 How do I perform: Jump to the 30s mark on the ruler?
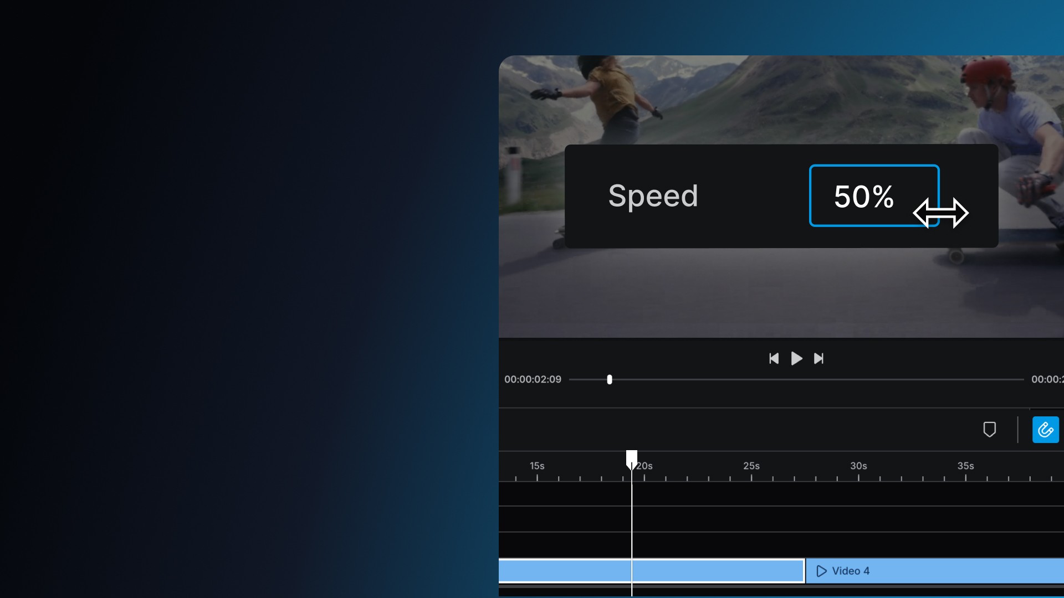click(858, 466)
